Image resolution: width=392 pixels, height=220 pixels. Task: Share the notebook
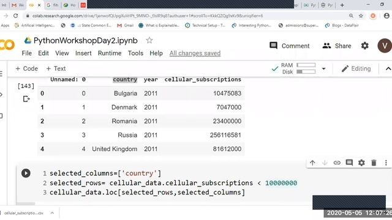click(337, 46)
